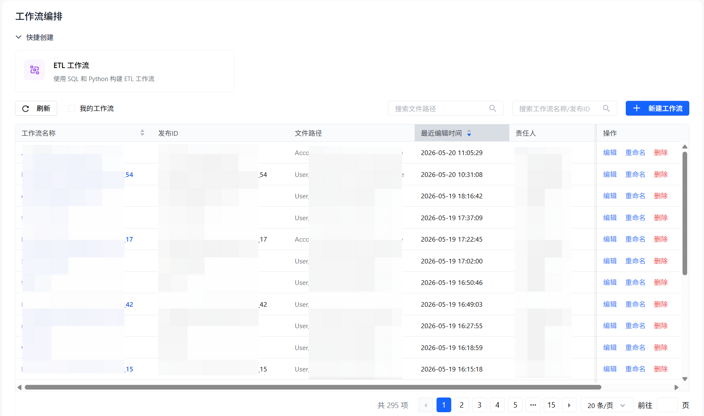Click the 发布ID column header
This screenshot has height=416, width=704.
click(168, 133)
